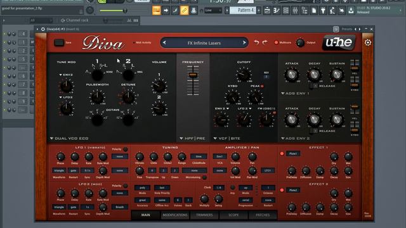Click Diva Output knob
406x228 pixels.
300,42
